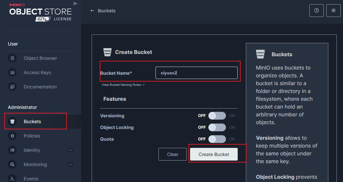The width and height of the screenshot is (343, 182).
Task: Click the Monitoring magnifier icon
Action: [x=12, y=164]
